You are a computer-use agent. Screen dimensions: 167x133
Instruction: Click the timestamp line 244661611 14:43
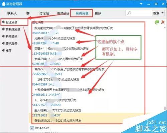[46, 95]
